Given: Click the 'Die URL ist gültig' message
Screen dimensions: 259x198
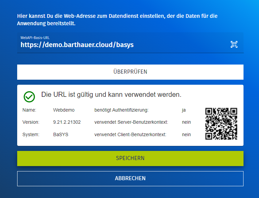Looking at the screenshot, I should click(x=111, y=95).
